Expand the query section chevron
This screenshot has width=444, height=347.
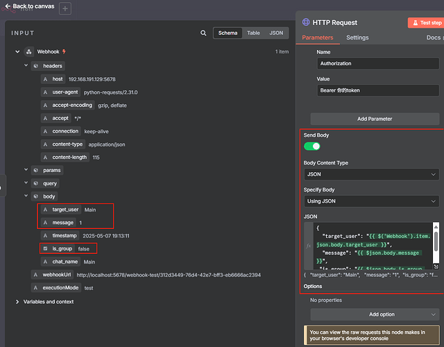(26, 183)
